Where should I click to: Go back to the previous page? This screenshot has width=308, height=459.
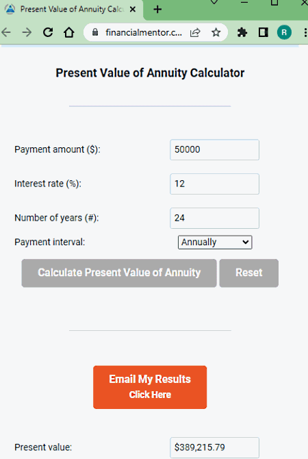click(6, 32)
